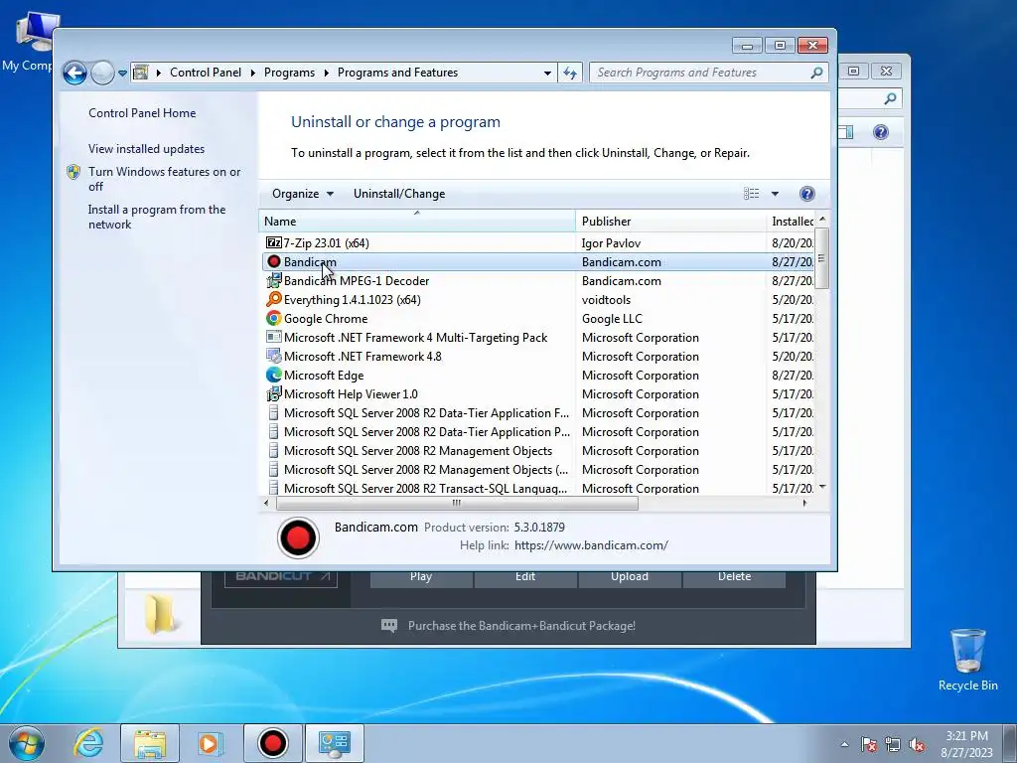Click the Forward navigation arrow
Viewport: 1017px width, 763px height.
(x=102, y=73)
